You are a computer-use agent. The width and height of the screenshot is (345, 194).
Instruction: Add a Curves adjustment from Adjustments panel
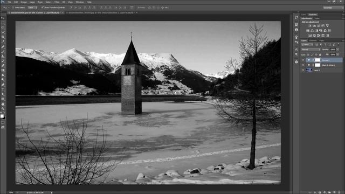pyautogui.click(x=319, y=26)
